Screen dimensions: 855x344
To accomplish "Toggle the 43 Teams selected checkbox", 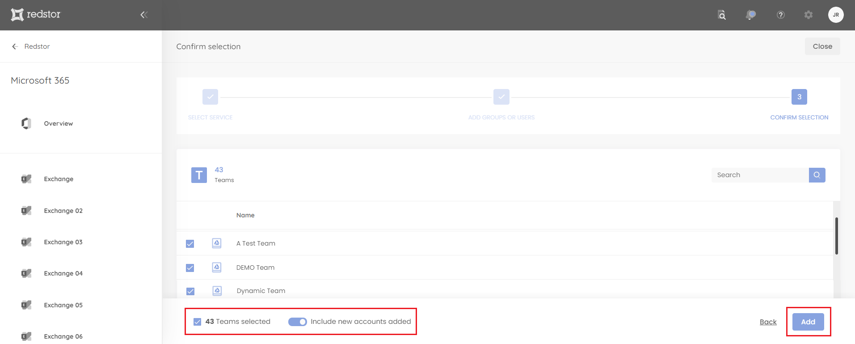I will click(197, 322).
